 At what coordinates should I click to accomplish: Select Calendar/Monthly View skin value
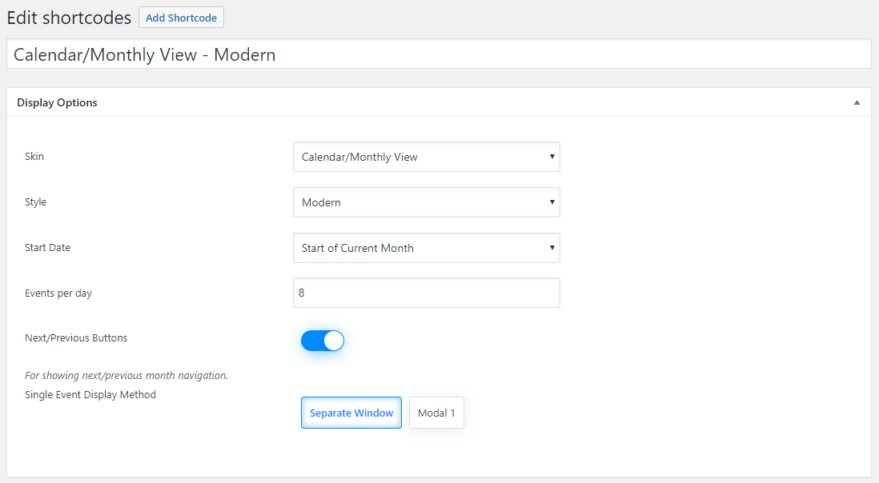[427, 157]
